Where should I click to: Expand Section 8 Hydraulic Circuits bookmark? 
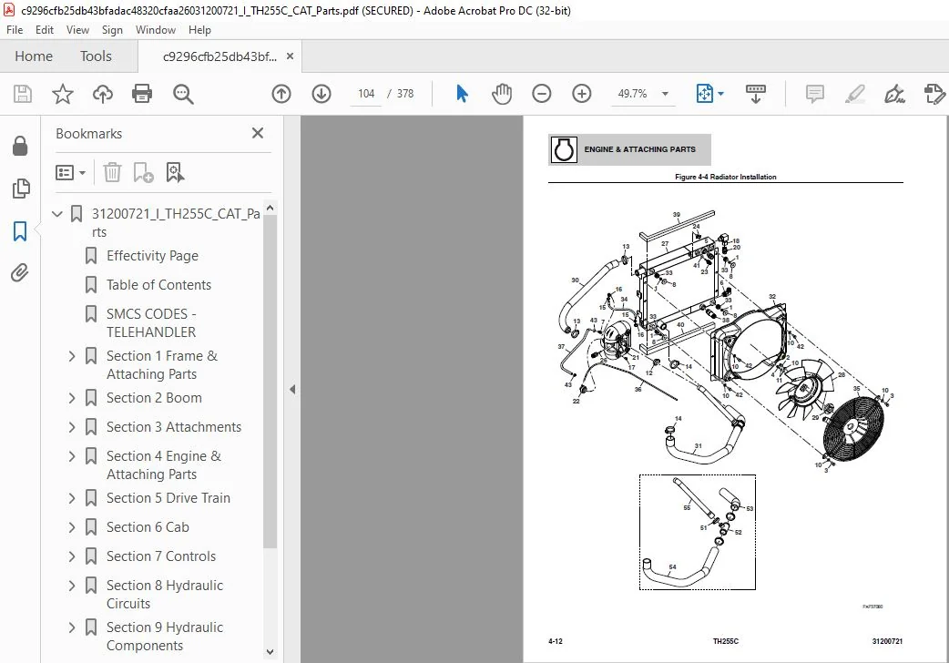(x=72, y=586)
